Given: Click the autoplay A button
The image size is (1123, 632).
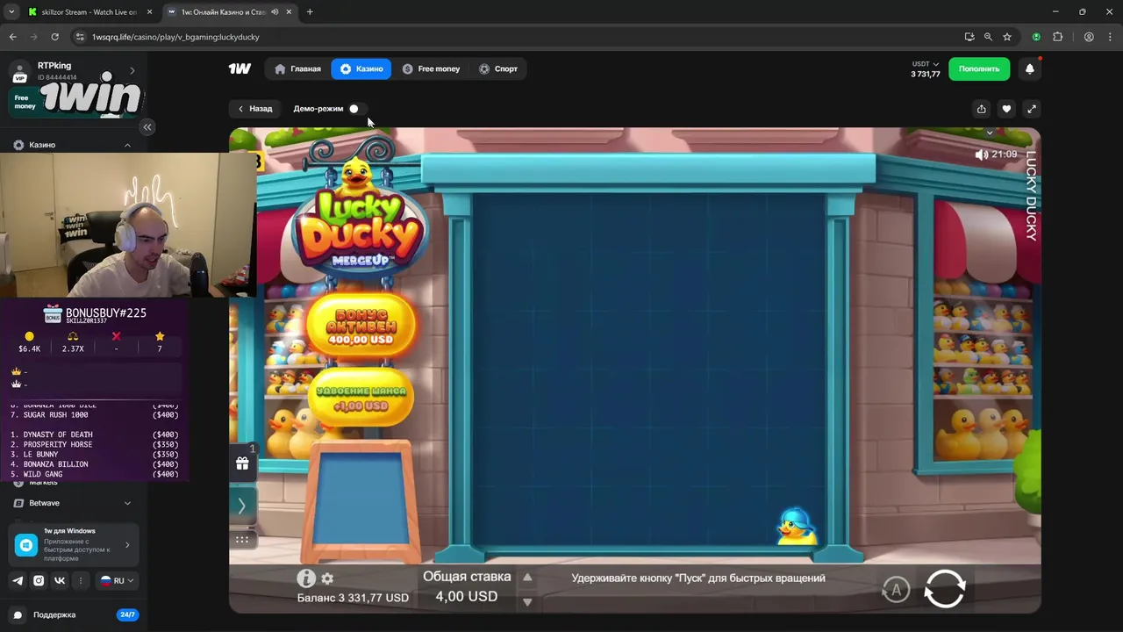Looking at the screenshot, I should [x=896, y=590].
